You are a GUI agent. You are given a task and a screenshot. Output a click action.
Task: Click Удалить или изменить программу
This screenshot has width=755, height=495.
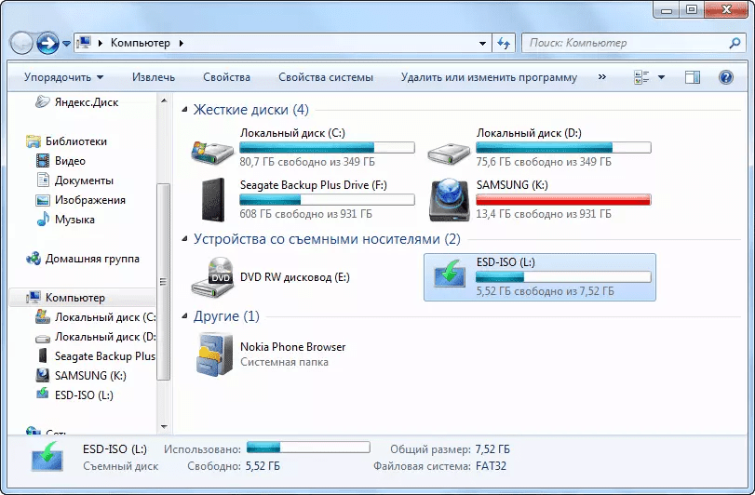click(489, 77)
